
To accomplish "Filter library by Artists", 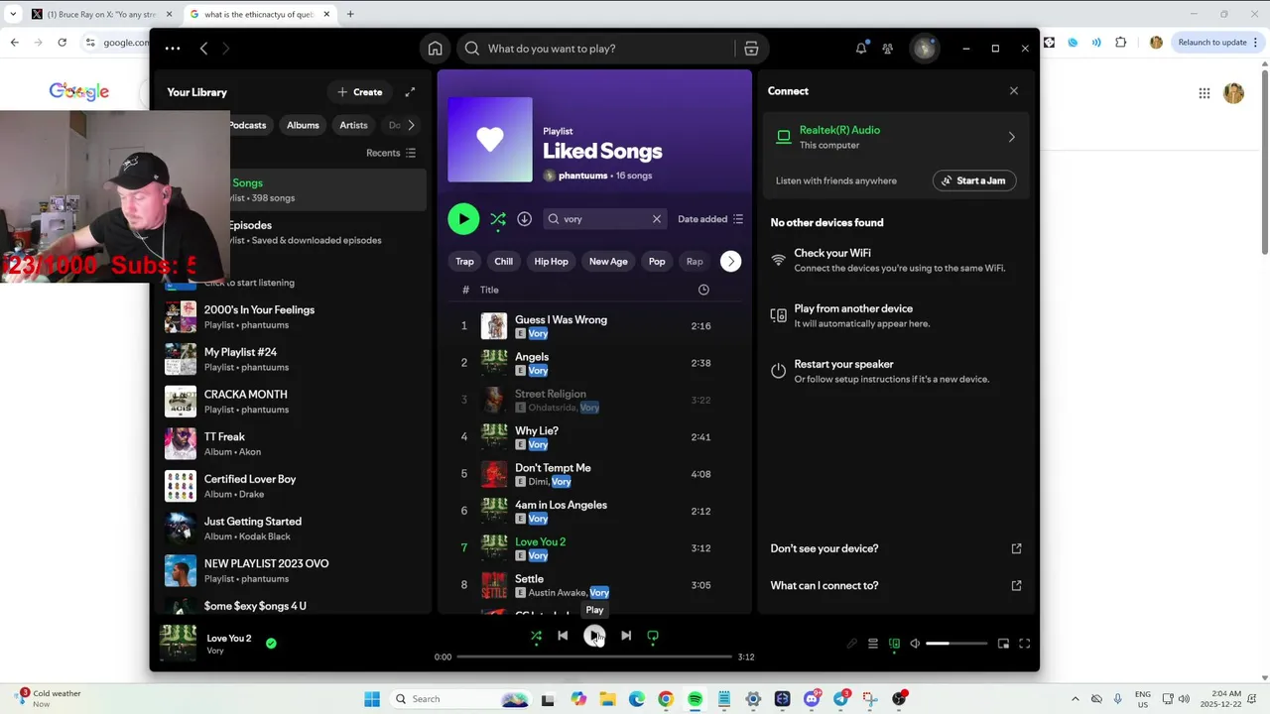I will [x=353, y=125].
